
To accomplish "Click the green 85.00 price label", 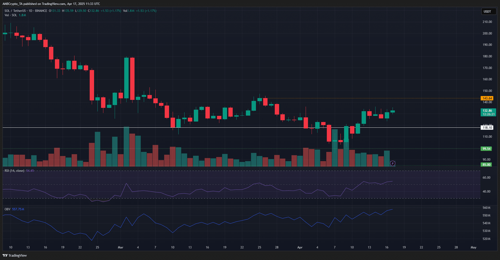I will coord(486,164).
